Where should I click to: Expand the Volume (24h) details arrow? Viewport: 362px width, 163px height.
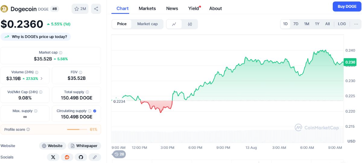click(x=41, y=79)
